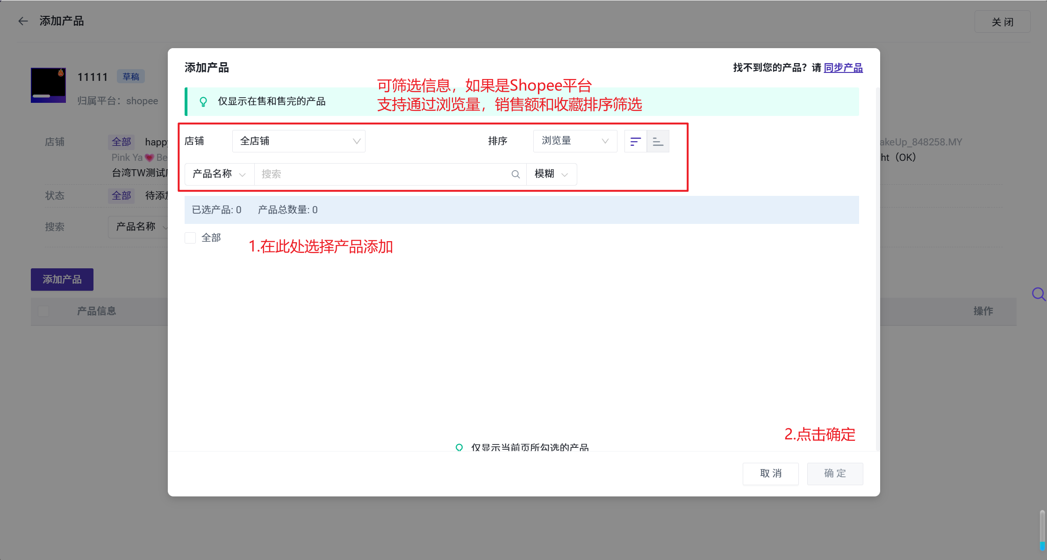Click the descending sort order icon
Image resolution: width=1047 pixels, height=560 pixels.
(x=635, y=141)
